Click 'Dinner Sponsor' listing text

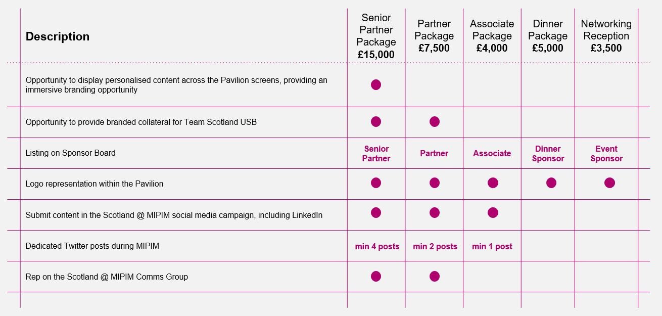pos(548,154)
